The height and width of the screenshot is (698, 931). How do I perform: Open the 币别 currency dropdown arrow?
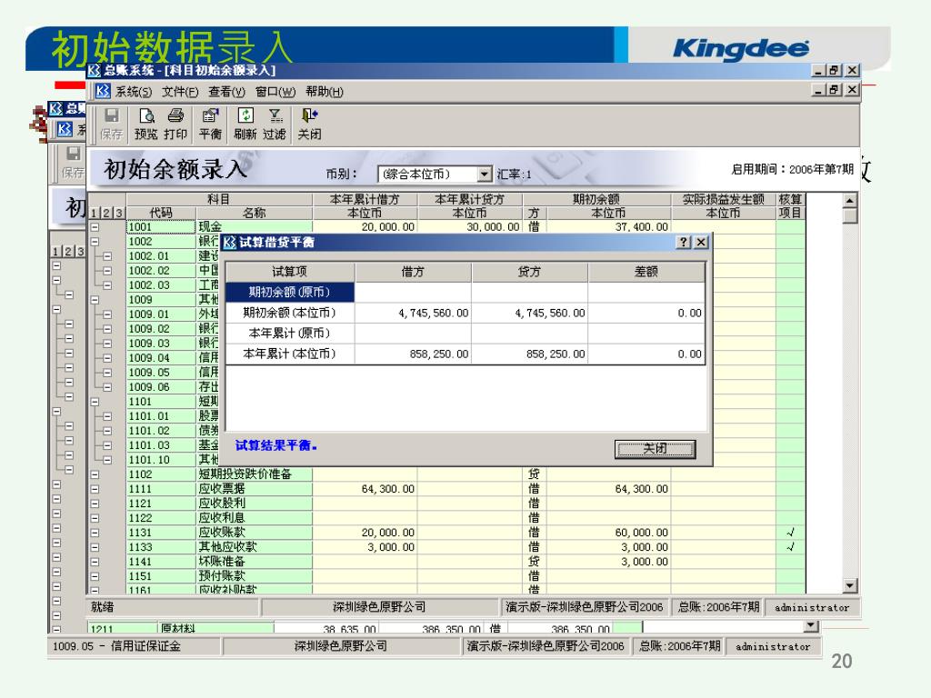pyautogui.click(x=485, y=174)
